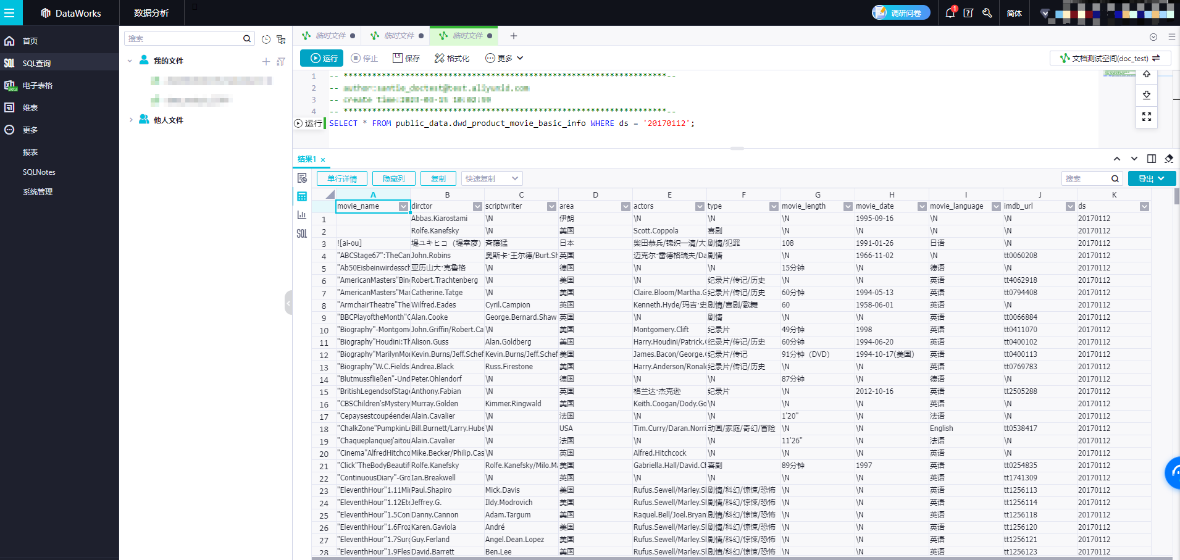Collapse 我的文件 folder tree
Viewport: 1180px width, 560px height.
pyautogui.click(x=130, y=61)
